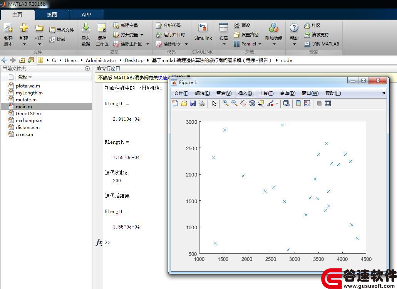The width and height of the screenshot is (397, 289).
Task: Open Window (窗口) menu in Figure 1
Action: click(310, 93)
